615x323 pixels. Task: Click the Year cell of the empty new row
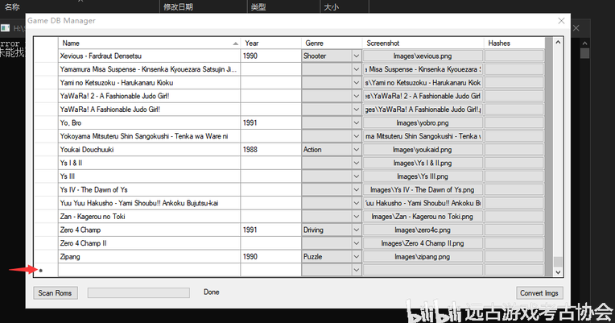pos(270,270)
